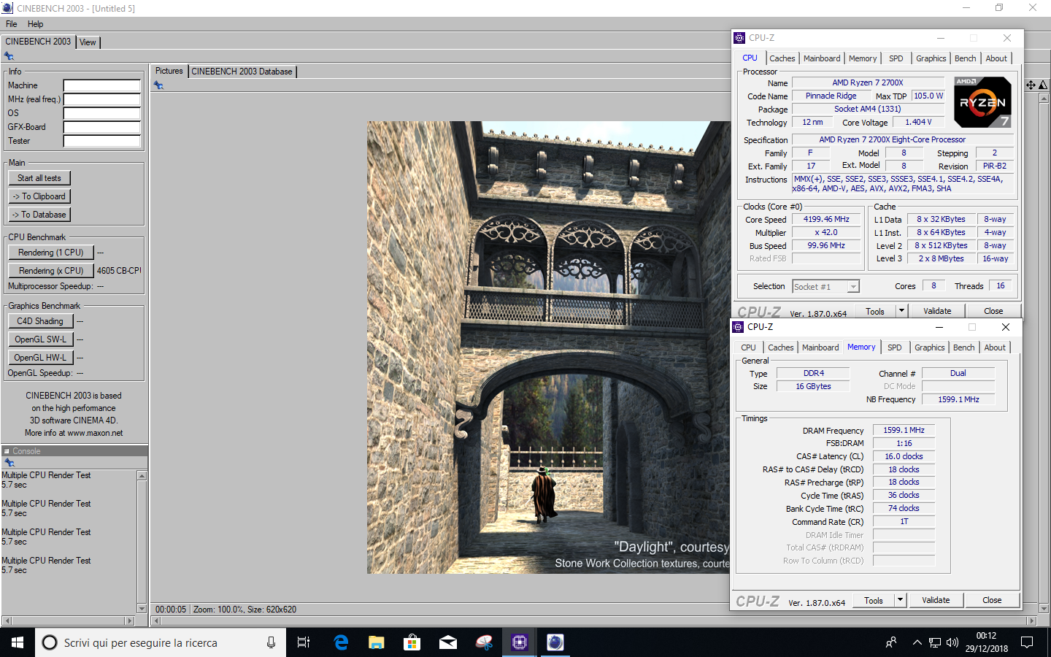Open the Tools dropdown arrow in the CPU-Z Memory window
Image resolution: width=1051 pixels, height=657 pixels.
click(x=900, y=600)
